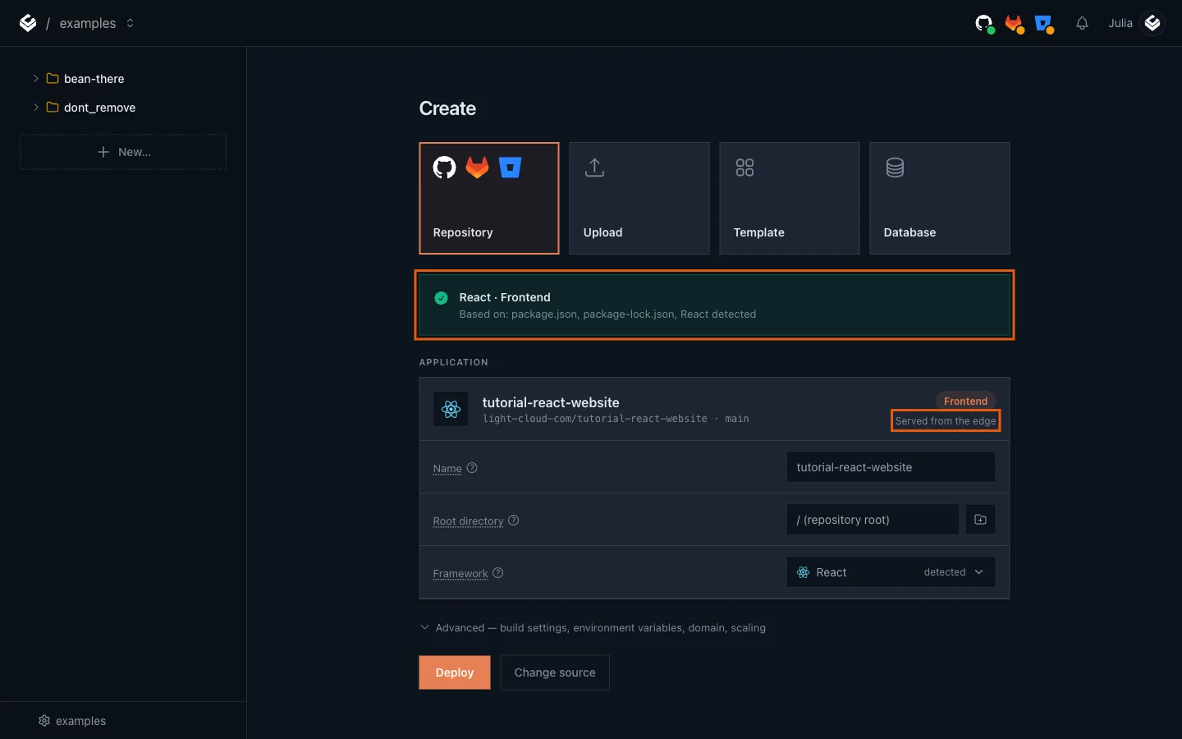1182x739 pixels.
Task: Open the Framework React dropdown
Action: point(891,572)
